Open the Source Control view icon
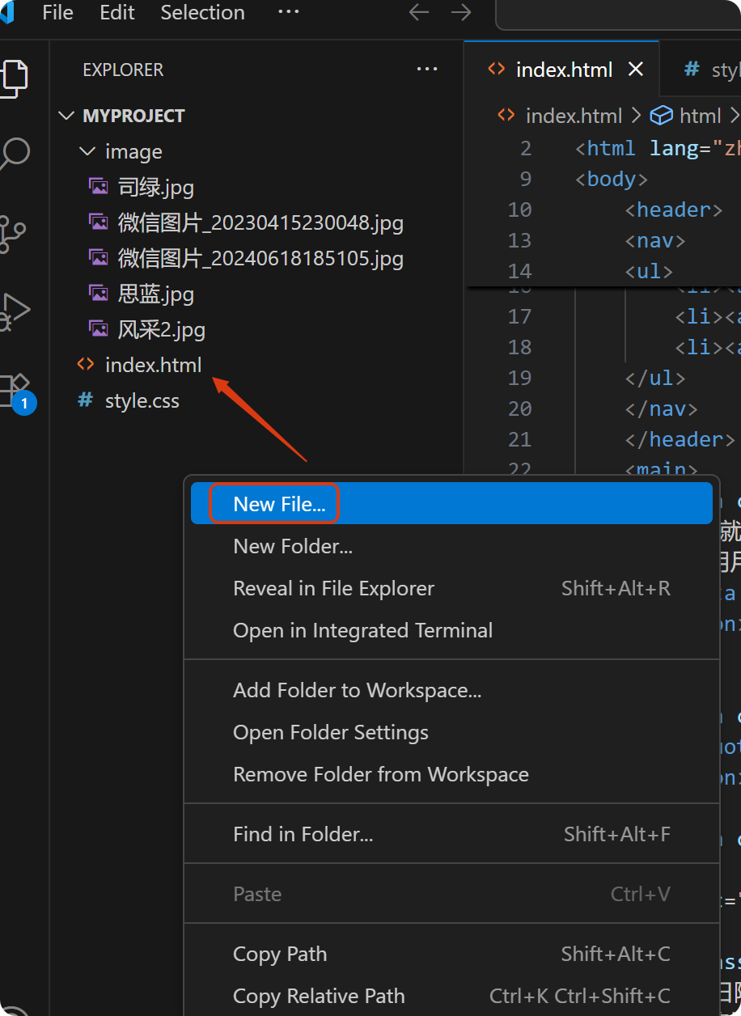The image size is (741, 1016). coord(13,233)
